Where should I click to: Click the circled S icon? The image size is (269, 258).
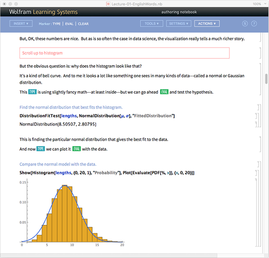245,24
